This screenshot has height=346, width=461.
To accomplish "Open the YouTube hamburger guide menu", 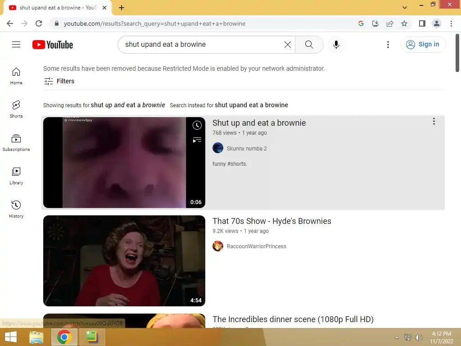I will click(16, 45).
